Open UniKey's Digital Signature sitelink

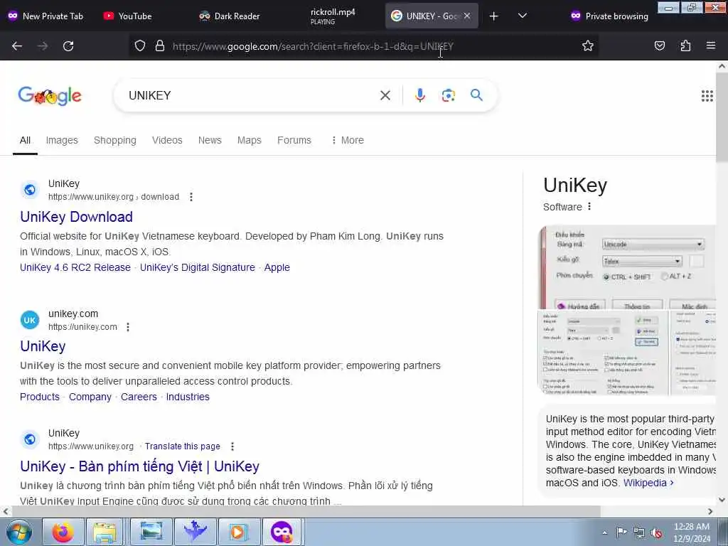click(x=198, y=267)
